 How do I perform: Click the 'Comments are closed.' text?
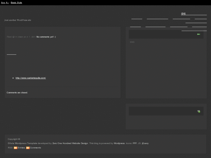(x=17, y=93)
